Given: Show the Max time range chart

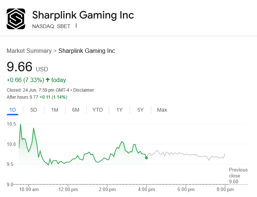Looking at the screenshot, I should click(x=162, y=110).
